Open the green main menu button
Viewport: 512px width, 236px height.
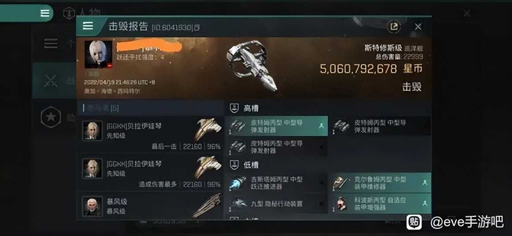click(45, 13)
